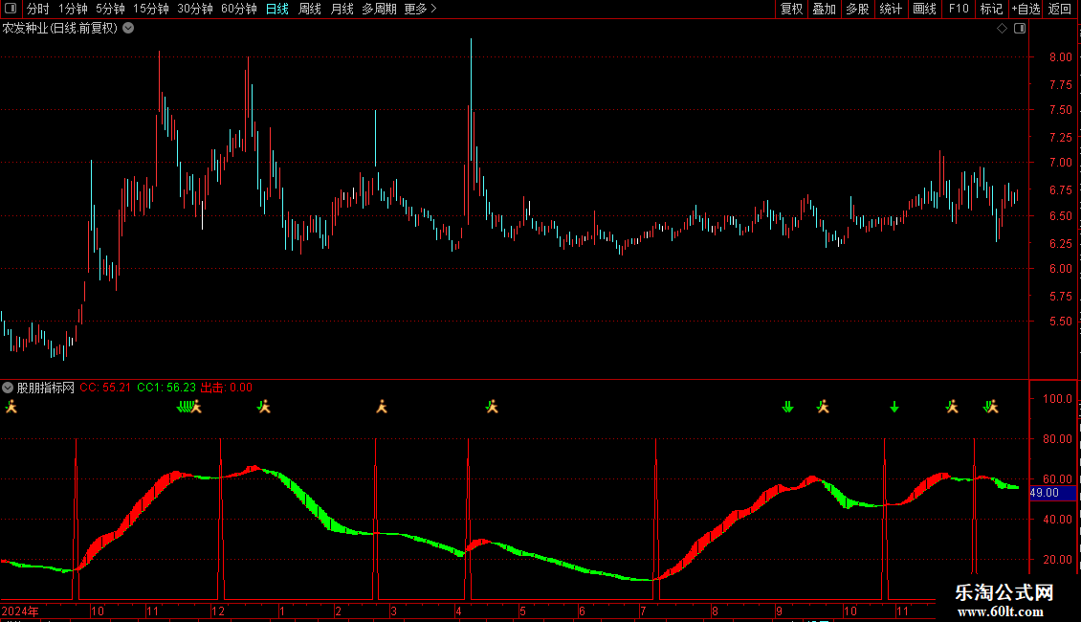The width and height of the screenshot is (1081, 622).
Task: Click the running-figure signal icon after November
Action: [x=952, y=407]
